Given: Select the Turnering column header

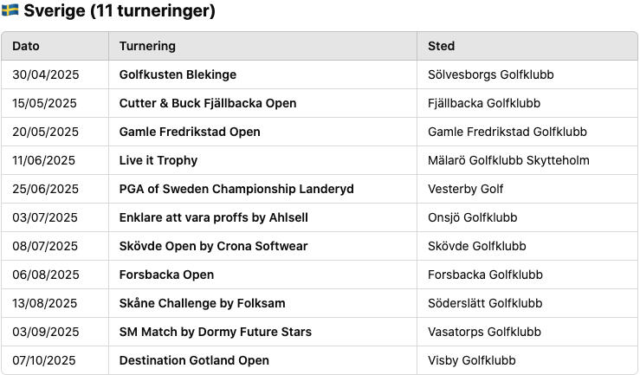Looking at the screenshot, I should 147,46.
